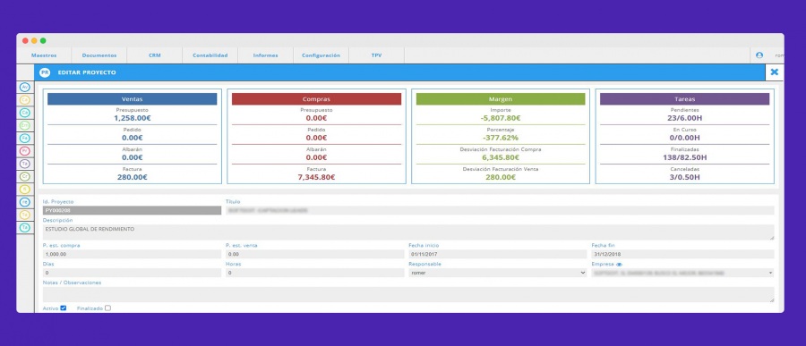Viewport: 806px width, 346px height.
Task: Click Ventas Factura value 280.00€
Action: (133, 177)
